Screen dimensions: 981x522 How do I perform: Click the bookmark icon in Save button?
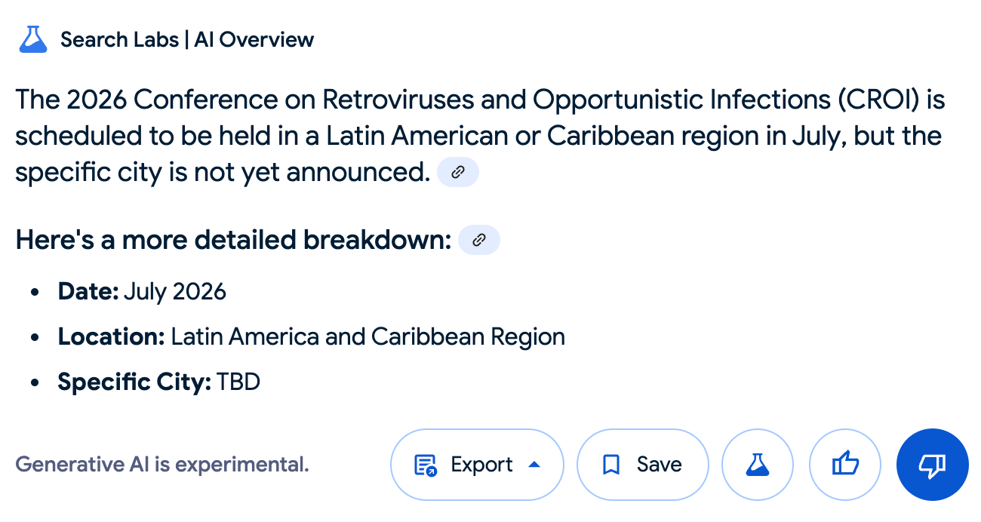[611, 465]
